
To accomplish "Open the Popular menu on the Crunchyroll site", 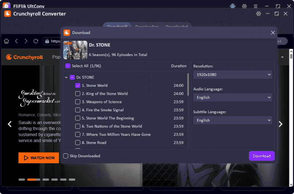I will [x=56, y=57].
